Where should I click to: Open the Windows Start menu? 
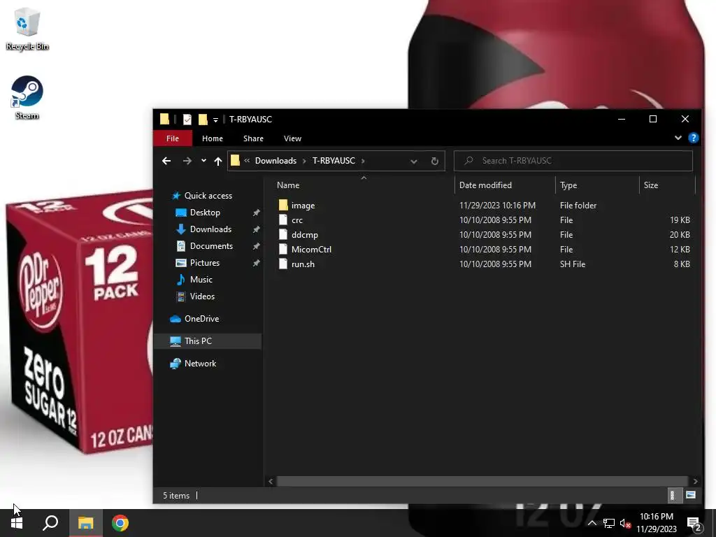17,523
